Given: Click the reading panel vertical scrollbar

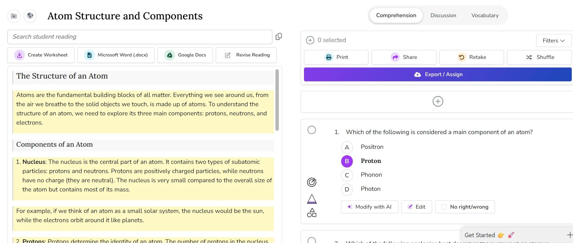Looking at the screenshot, I should coord(277,100).
